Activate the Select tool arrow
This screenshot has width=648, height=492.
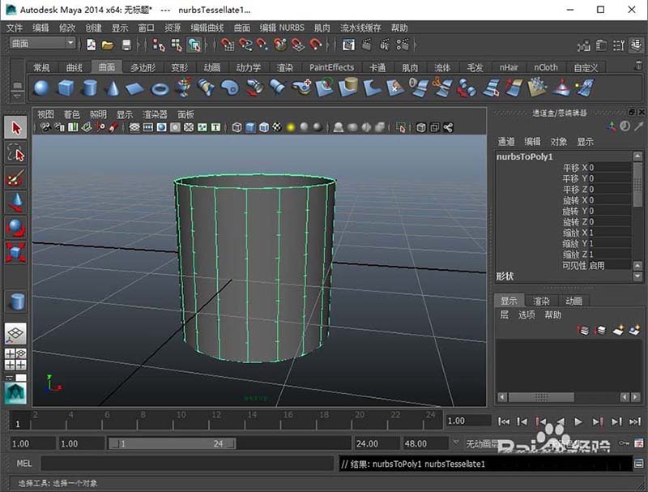tap(15, 127)
